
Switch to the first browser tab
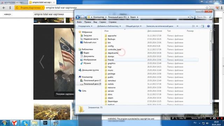(14, 2)
